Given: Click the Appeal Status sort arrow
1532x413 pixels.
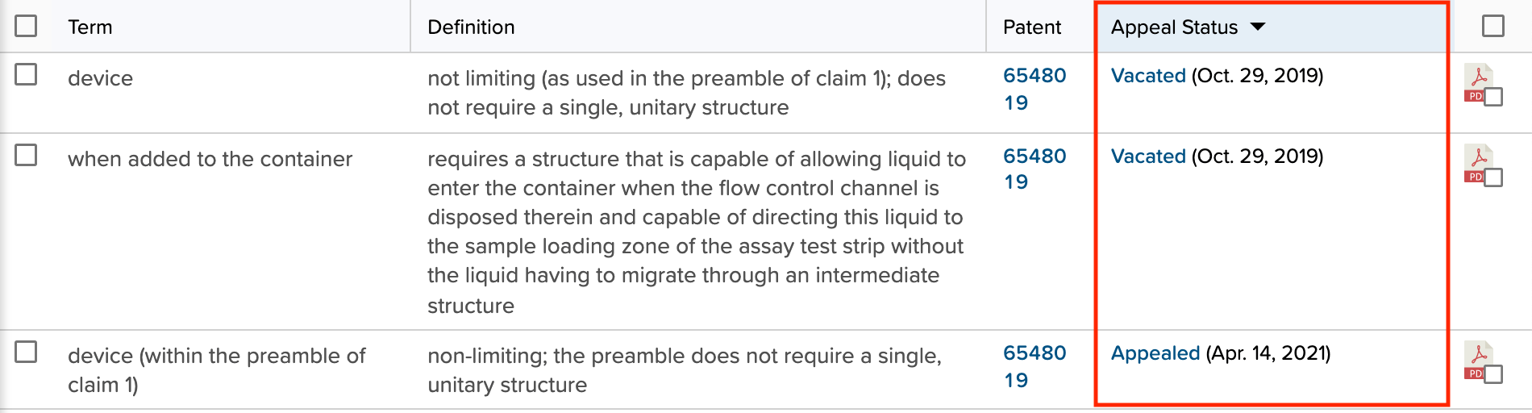Looking at the screenshot, I should (1258, 27).
